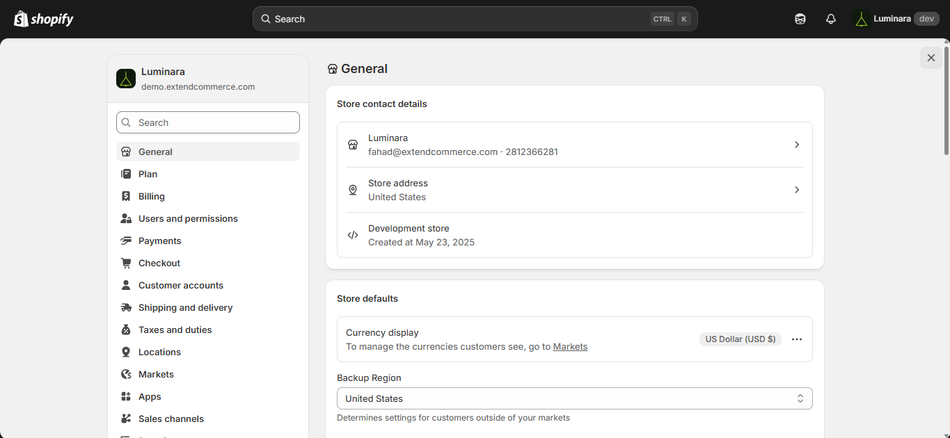The image size is (950, 438).
Task: Click the Locations pin icon in sidebar
Action: [126, 352]
